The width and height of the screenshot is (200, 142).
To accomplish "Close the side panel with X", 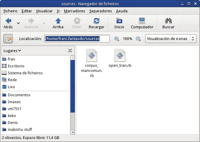I will pyautogui.click(x=70, y=51).
